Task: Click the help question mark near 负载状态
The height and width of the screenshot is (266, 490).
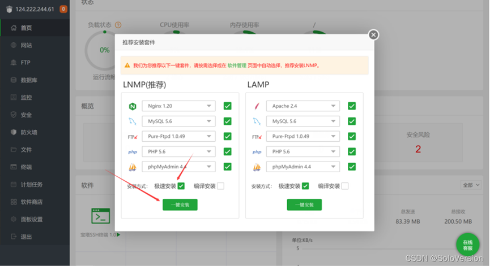Action: tap(118, 25)
